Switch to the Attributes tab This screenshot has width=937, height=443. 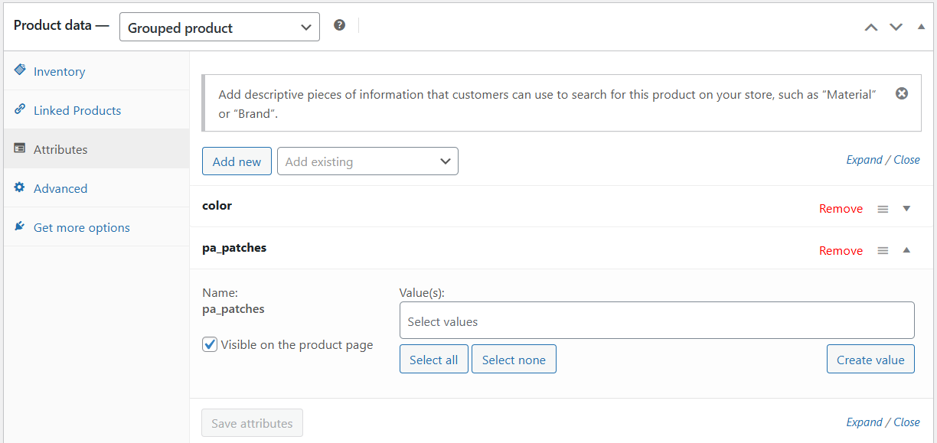pyautogui.click(x=60, y=148)
